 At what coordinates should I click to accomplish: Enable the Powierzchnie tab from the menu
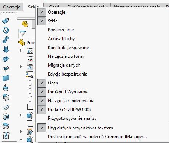click(x=61, y=30)
